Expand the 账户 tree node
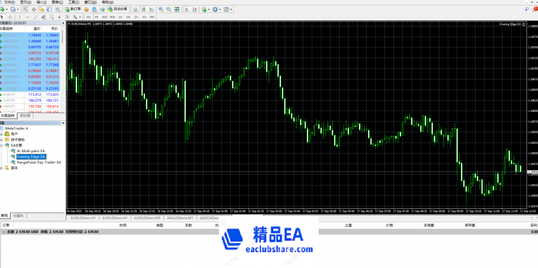The height and width of the screenshot is (268, 538). (x=1, y=134)
